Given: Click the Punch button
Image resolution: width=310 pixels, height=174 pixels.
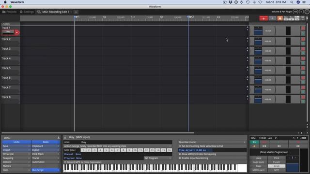Looking at the screenshot, I should pyautogui.click(x=277, y=162).
